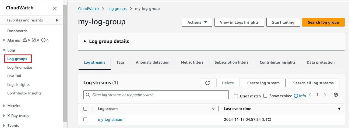Screen dimensions: 349x128
Task: Click the Info icon beside Show expired
Action: pos(296,96)
